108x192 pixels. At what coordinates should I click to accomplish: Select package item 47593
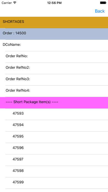point(54,114)
